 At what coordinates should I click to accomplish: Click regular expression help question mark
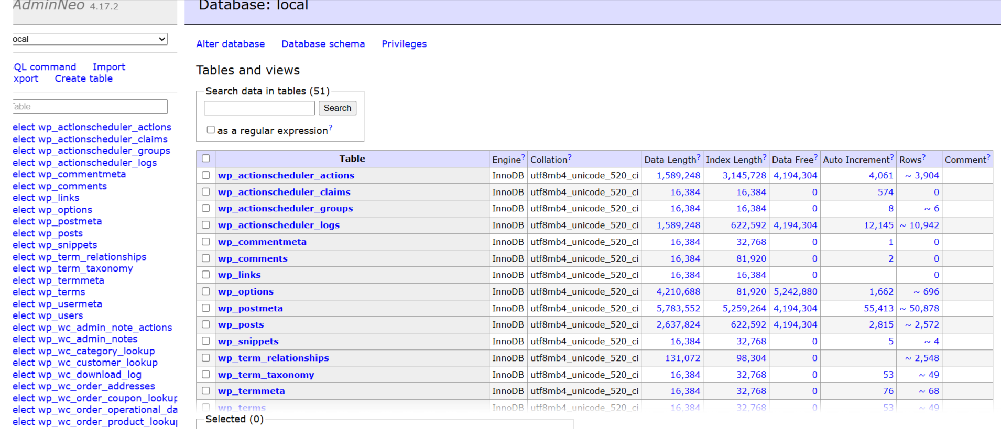coord(330,127)
